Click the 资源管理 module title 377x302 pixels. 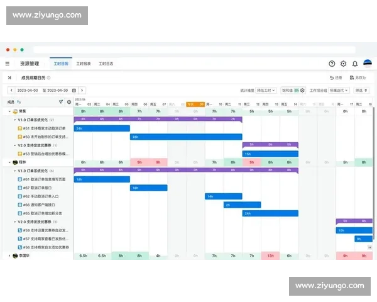pos(30,64)
